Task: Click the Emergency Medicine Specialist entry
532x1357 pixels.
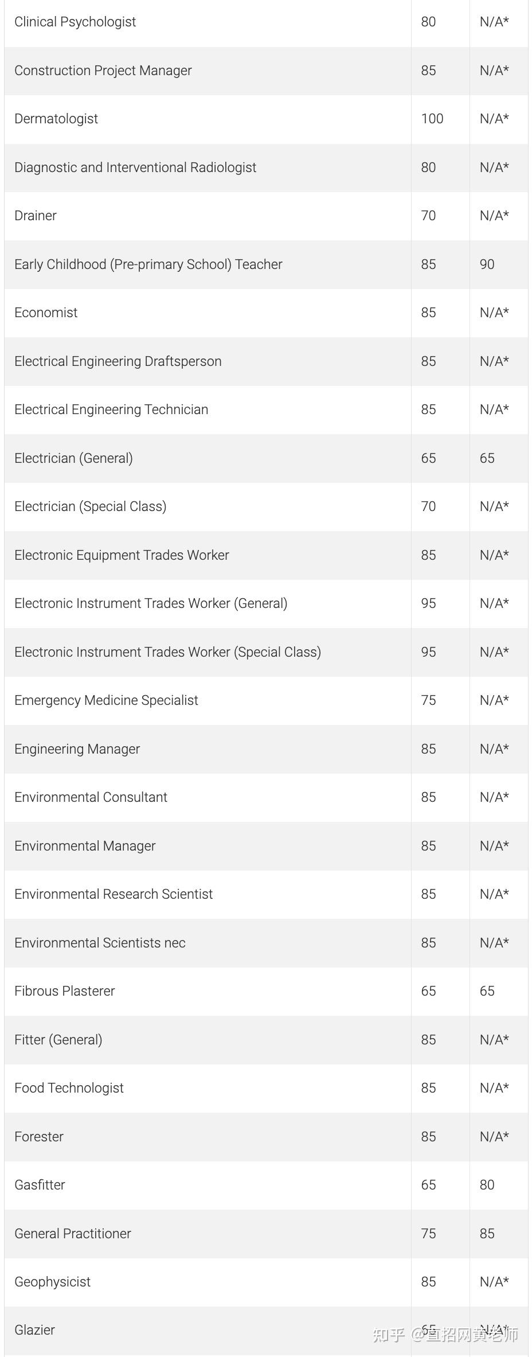Action: 106,700
